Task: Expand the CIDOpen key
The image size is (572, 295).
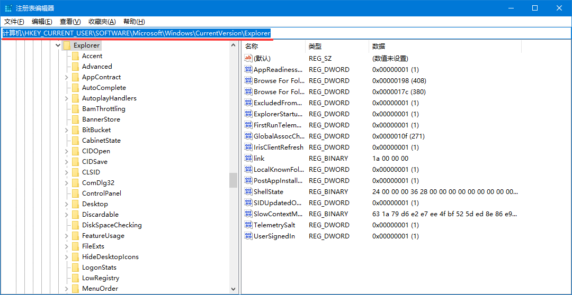Action: (66, 151)
